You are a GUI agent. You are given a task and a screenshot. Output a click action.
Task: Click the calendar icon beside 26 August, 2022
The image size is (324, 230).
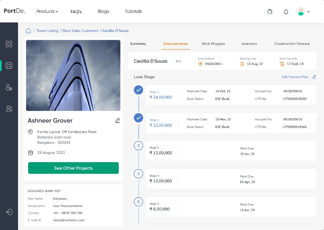[31, 153]
